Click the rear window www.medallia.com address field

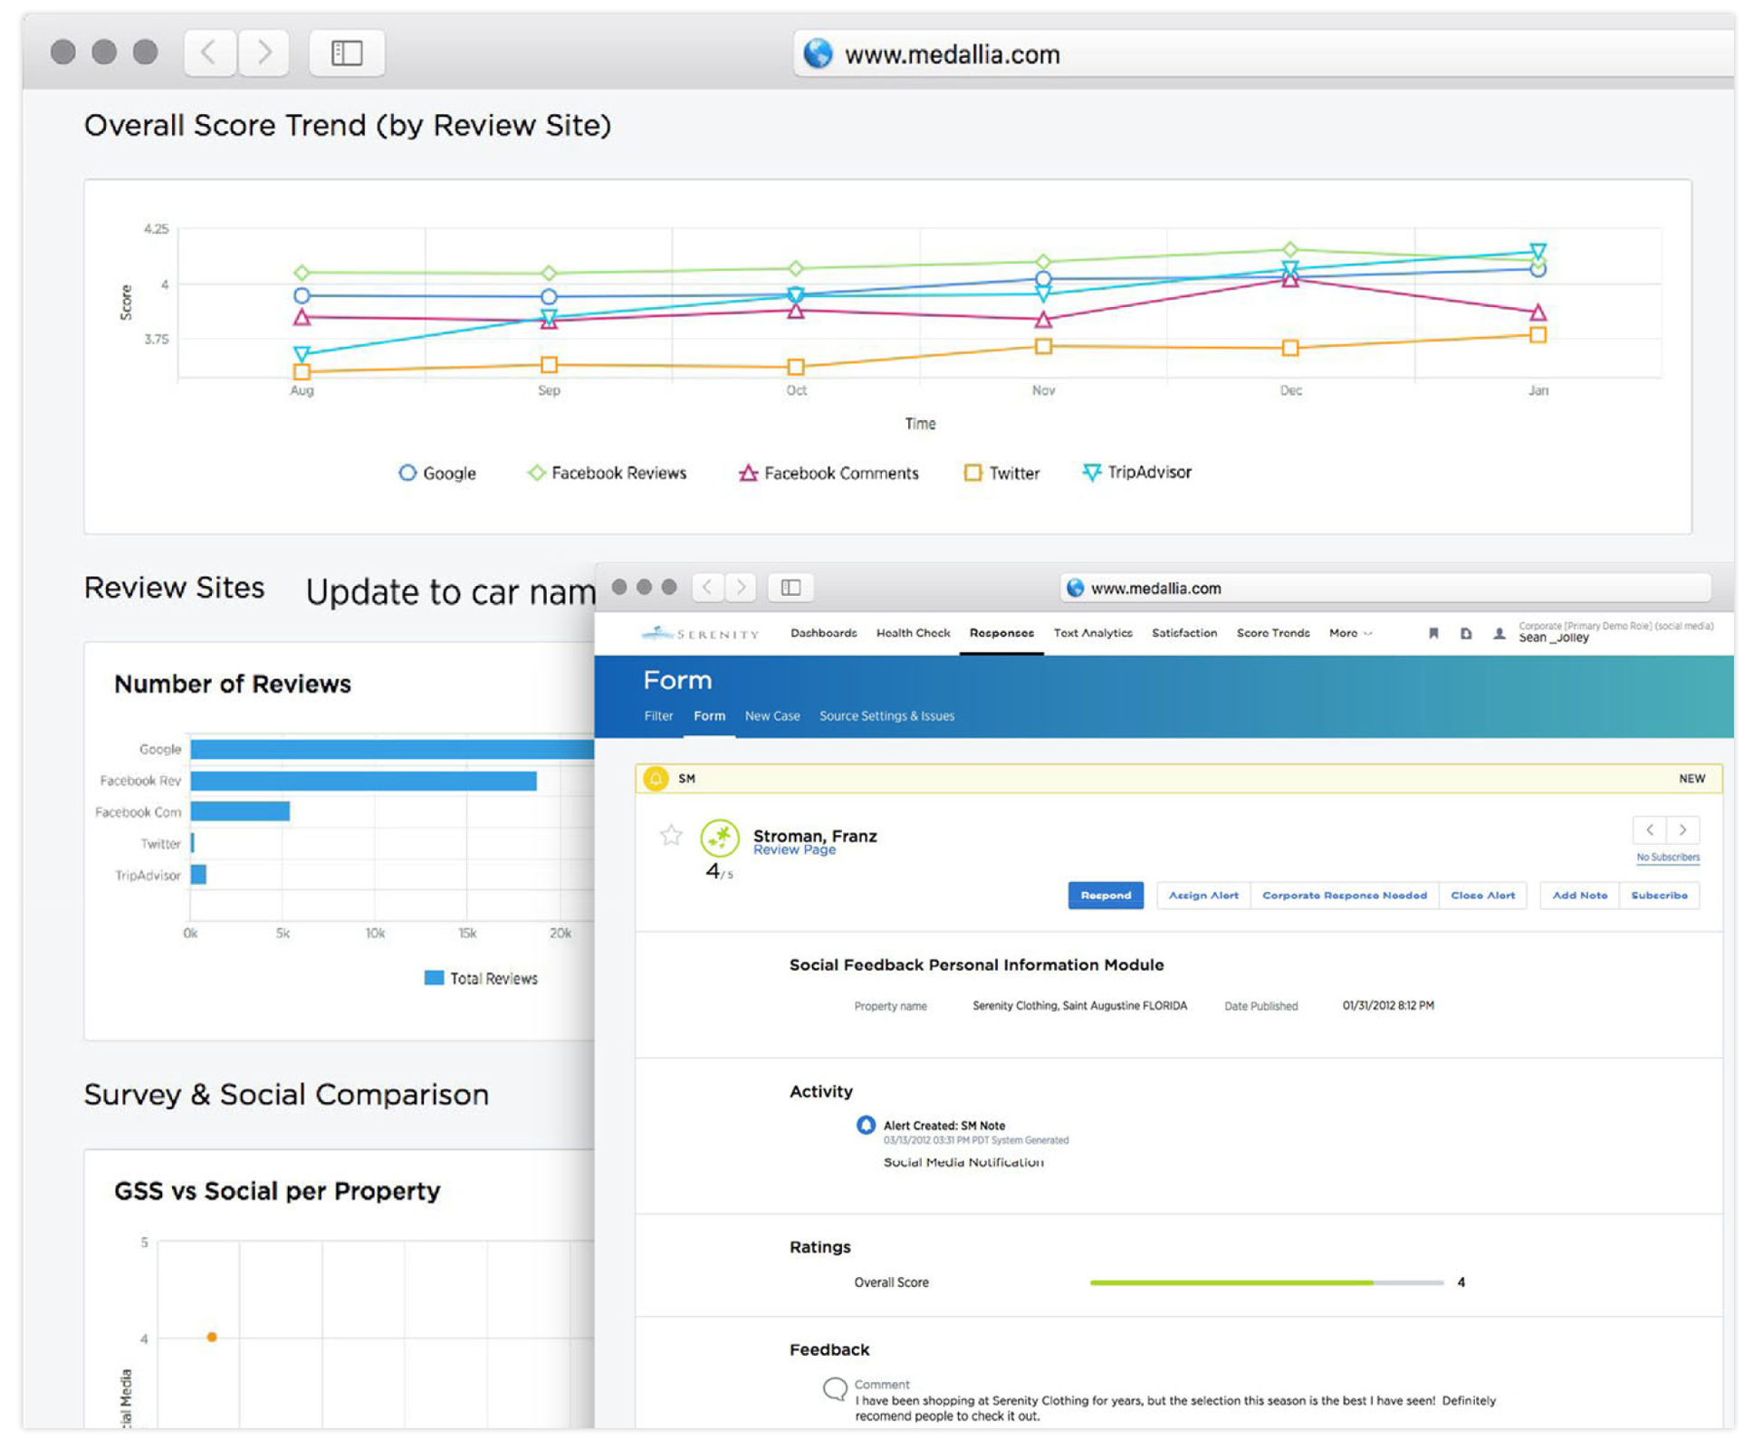(x=1263, y=53)
